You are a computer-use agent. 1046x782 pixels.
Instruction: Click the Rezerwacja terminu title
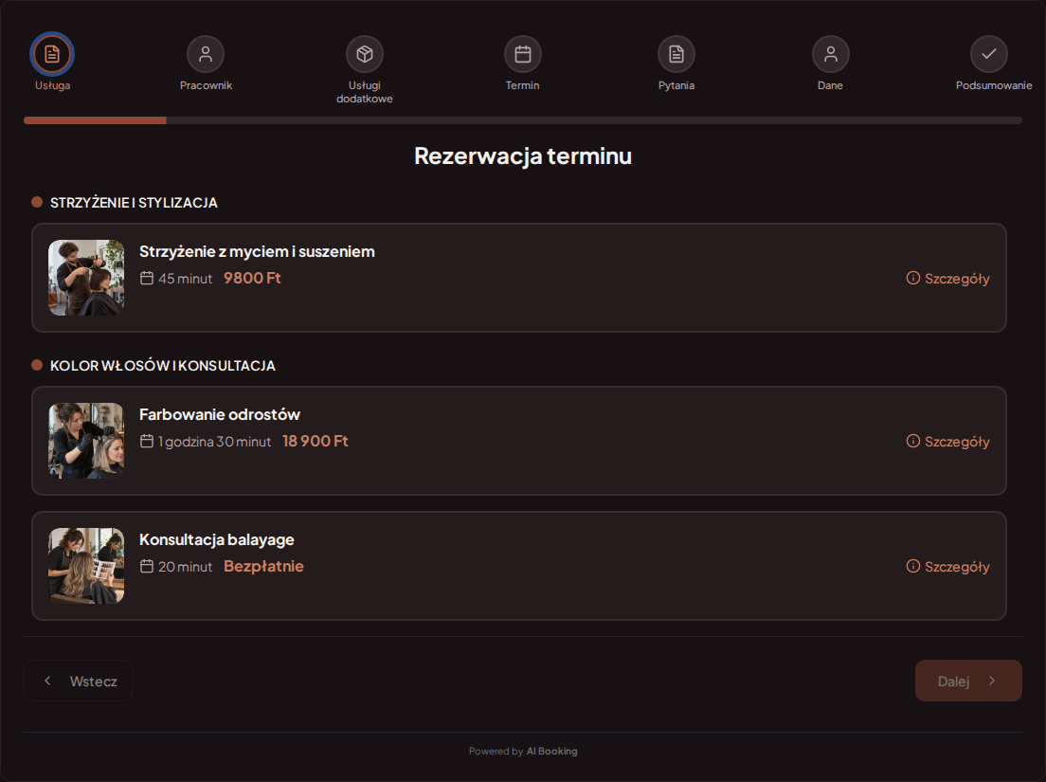click(523, 156)
